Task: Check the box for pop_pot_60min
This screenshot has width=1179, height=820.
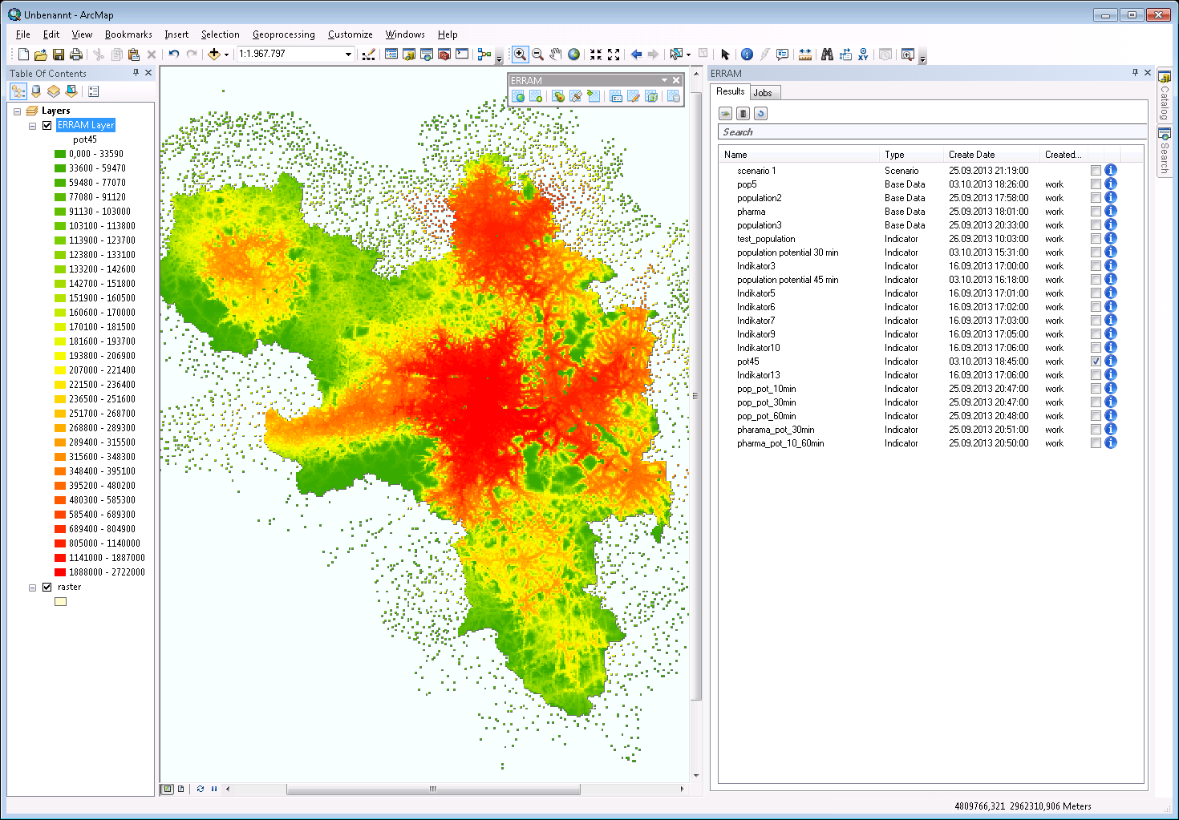Action: click(1096, 416)
